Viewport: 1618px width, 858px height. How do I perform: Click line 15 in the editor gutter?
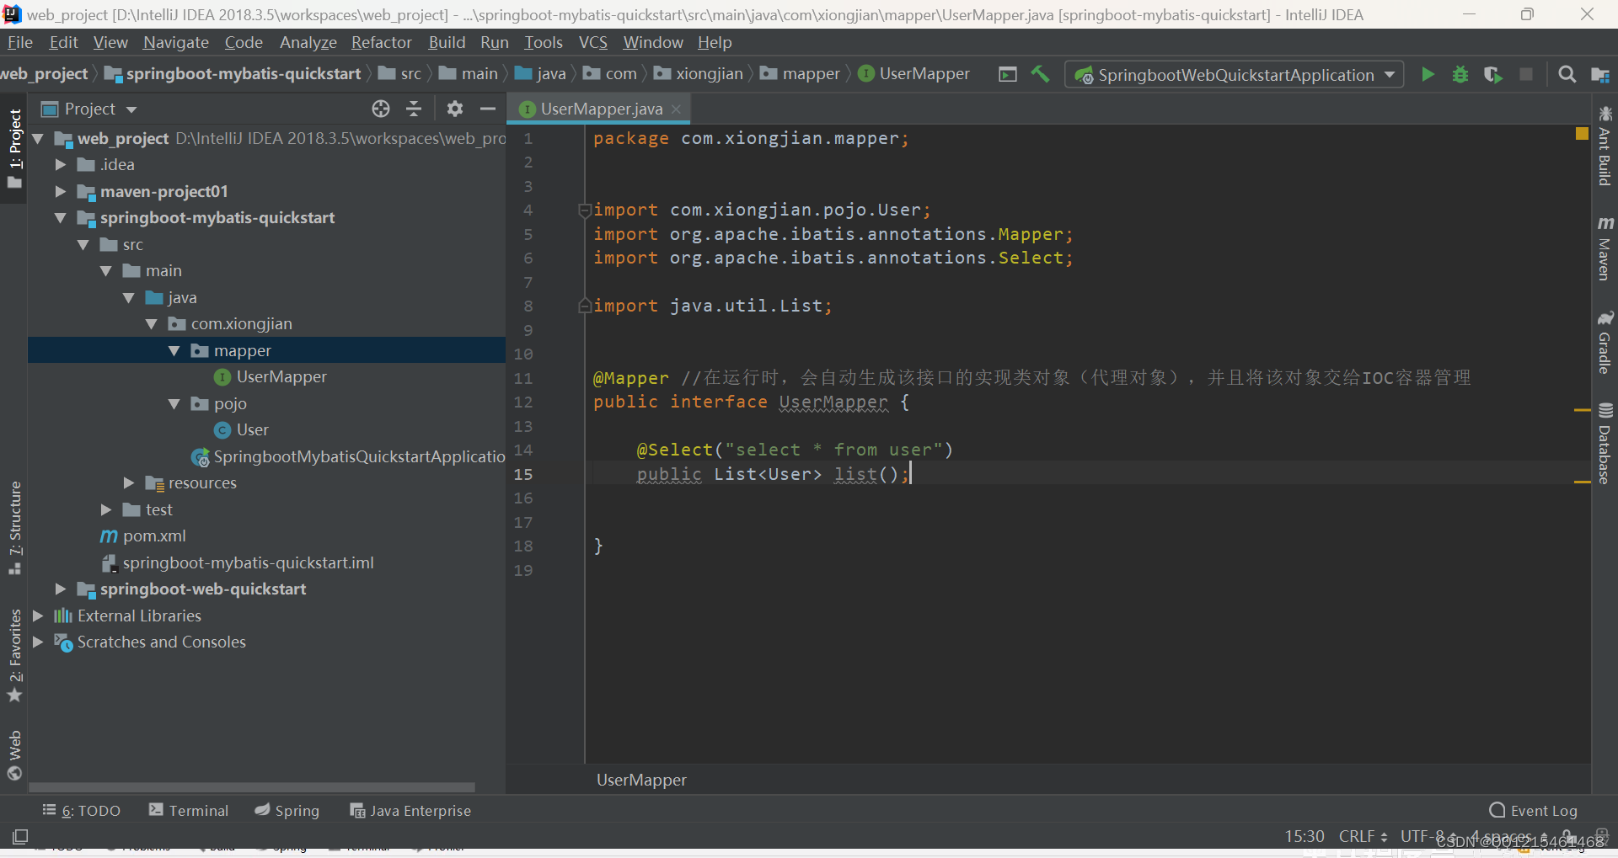(523, 475)
